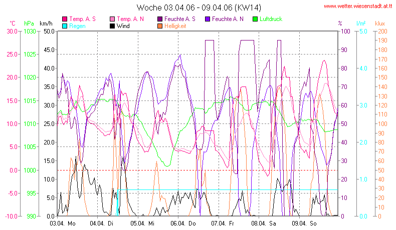Click the 1015 pressure axis value
This screenshot has height=230, width=396.
[30, 101]
